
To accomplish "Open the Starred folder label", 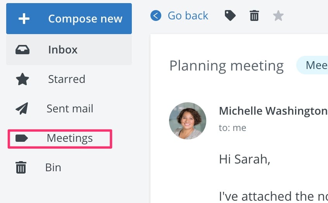I will [x=66, y=79].
